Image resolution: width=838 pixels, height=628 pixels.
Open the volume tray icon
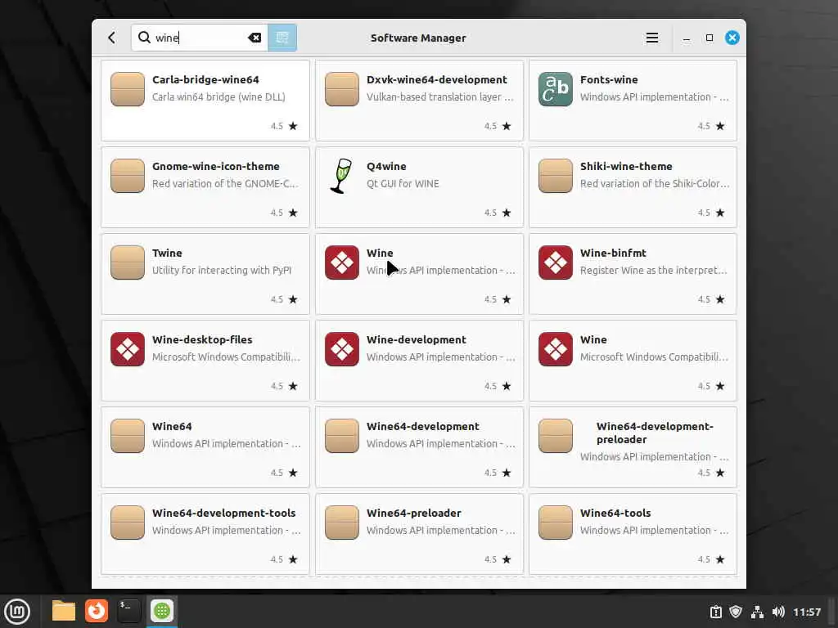(778, 612)
